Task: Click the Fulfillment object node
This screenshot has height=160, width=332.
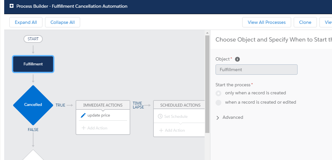Action: 33,64
